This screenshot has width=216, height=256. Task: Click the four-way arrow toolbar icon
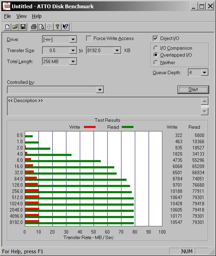tap(49, 27)
